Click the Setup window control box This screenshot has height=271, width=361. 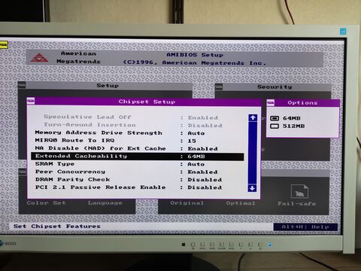[22, 85]
